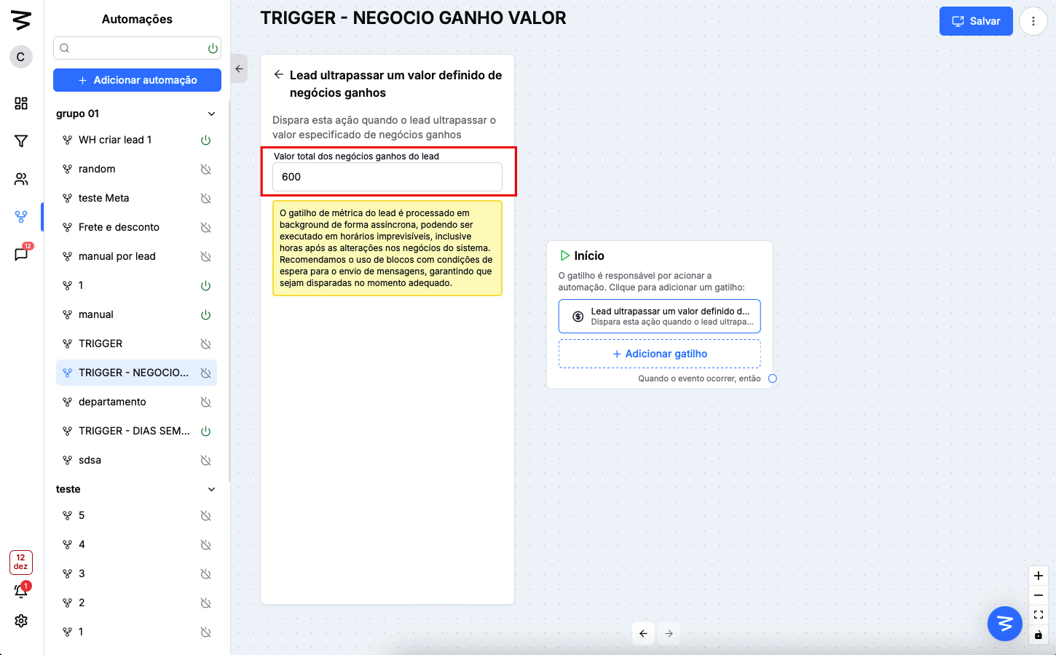This screenshot has width=1056, height=655.
Task: Hide the trigger configuration panel with the arrow
Action: (239, 68)
